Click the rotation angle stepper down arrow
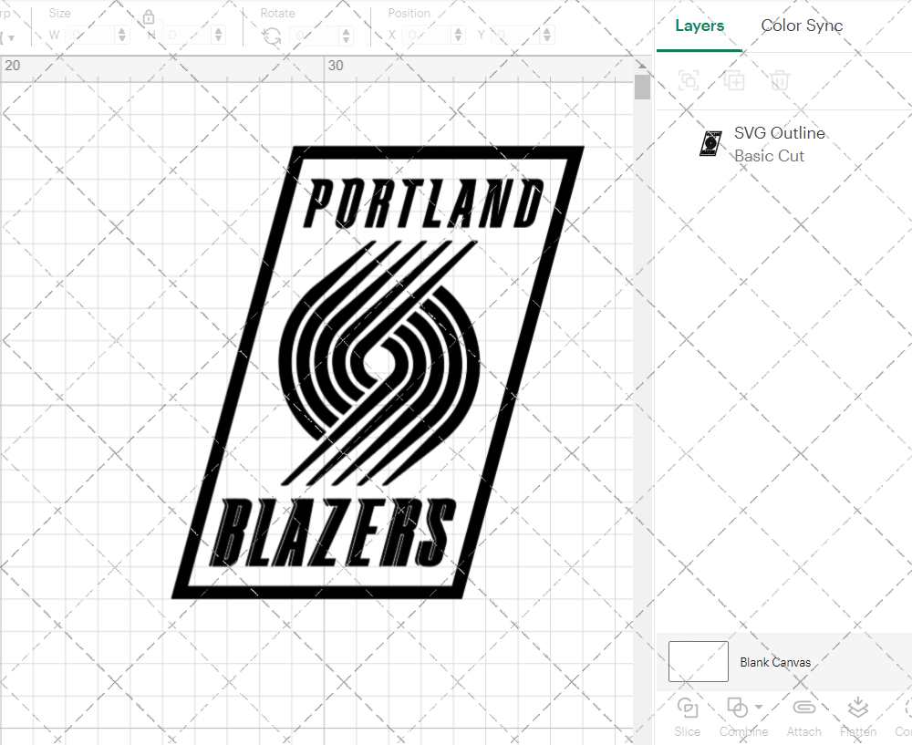The height and width of the screenshot is (745, 912). (x=345, y=38)
